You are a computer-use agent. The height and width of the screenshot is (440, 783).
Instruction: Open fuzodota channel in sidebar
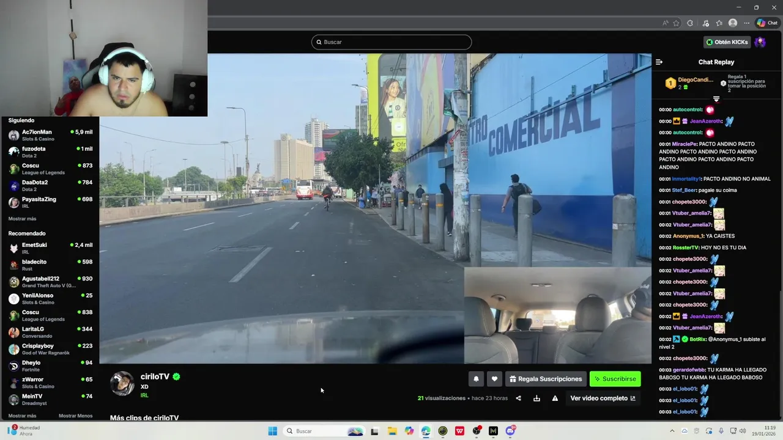point(50,152)
